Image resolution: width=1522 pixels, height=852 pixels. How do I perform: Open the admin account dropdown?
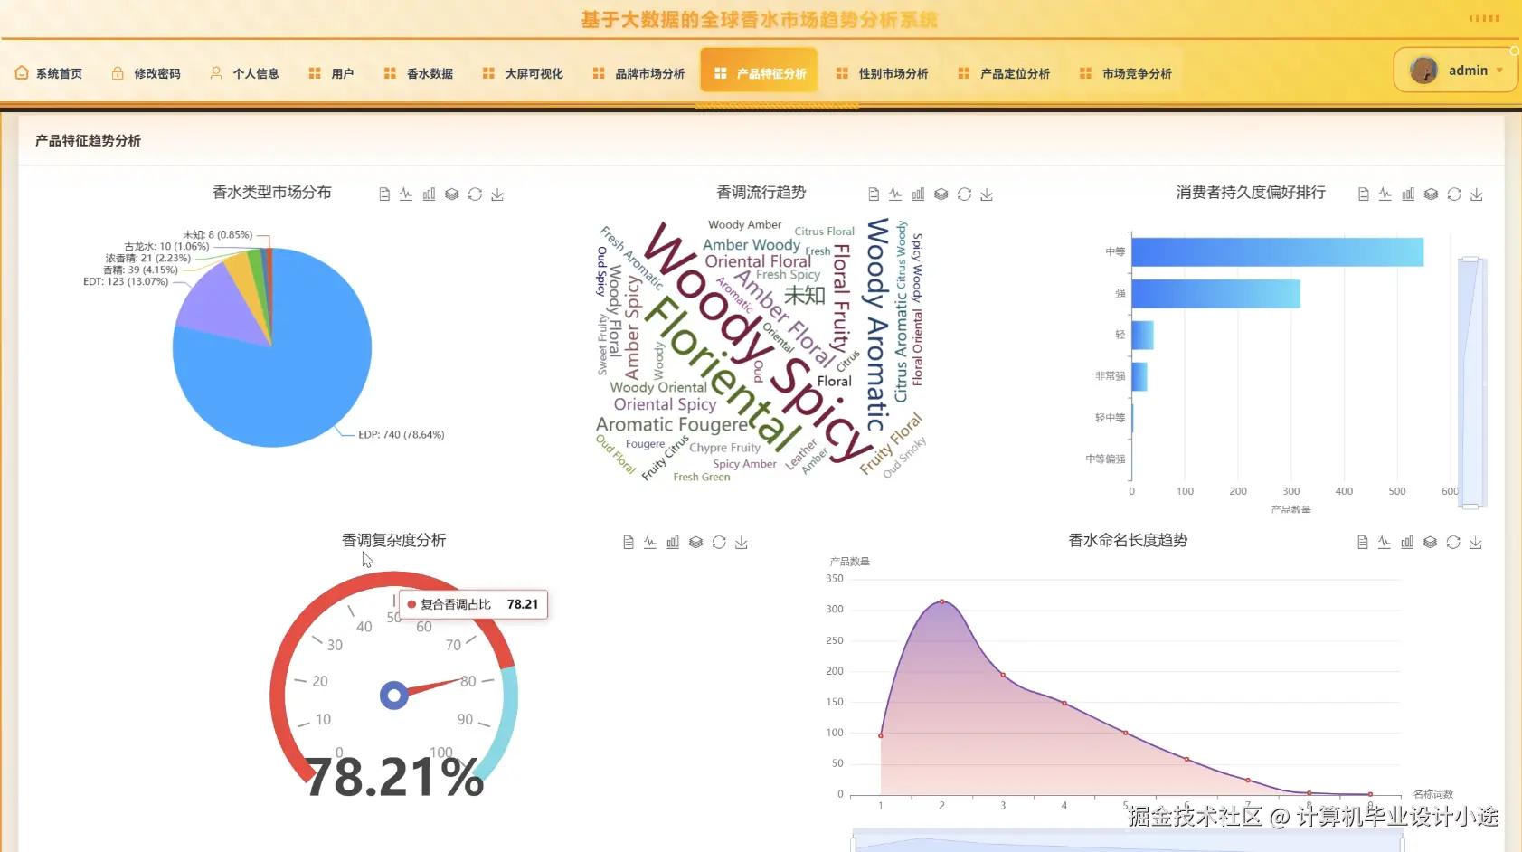click(x=1469, y=70)
